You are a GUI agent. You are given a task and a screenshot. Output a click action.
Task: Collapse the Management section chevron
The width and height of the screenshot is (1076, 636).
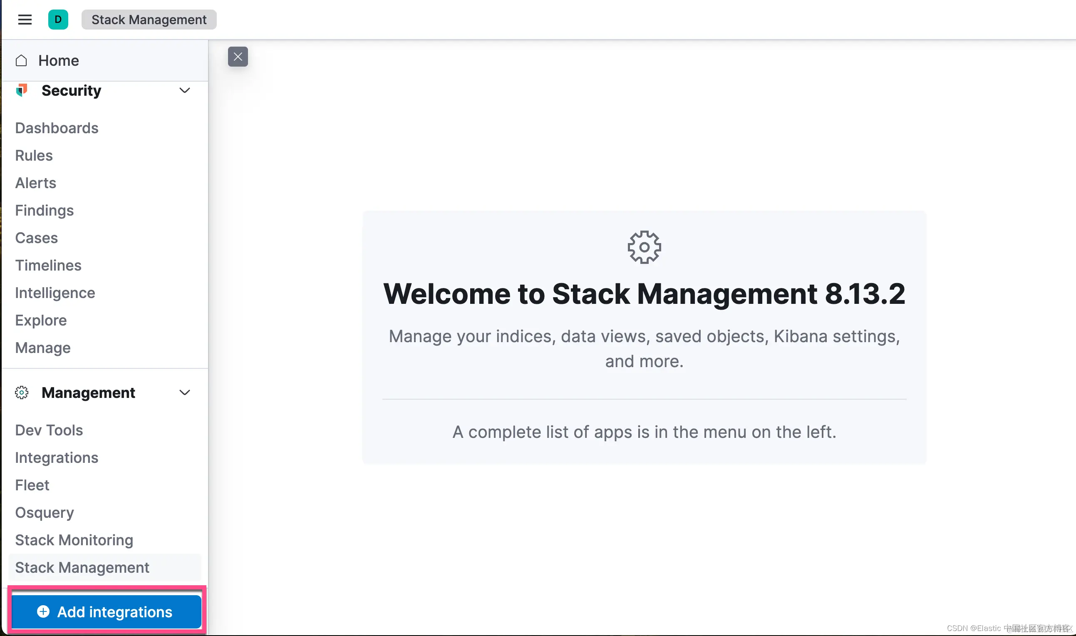click(185, 393)
